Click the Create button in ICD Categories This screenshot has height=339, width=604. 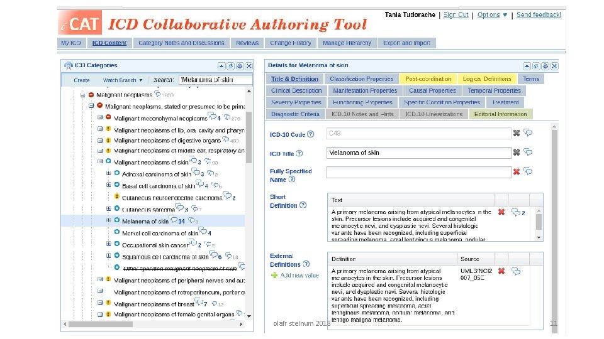(x=82, y=80)
